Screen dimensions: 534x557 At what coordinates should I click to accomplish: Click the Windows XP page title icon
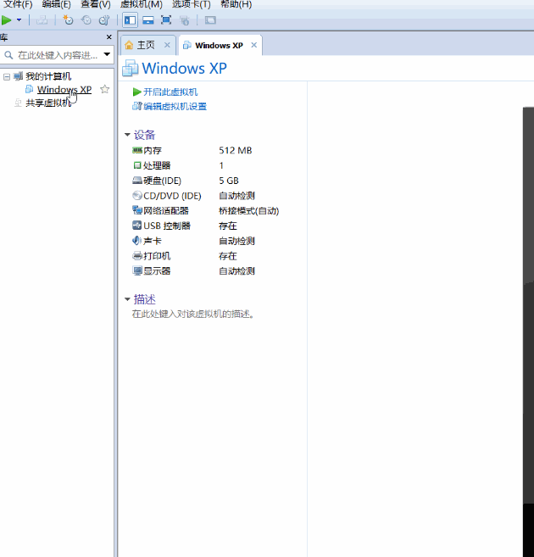131,68
